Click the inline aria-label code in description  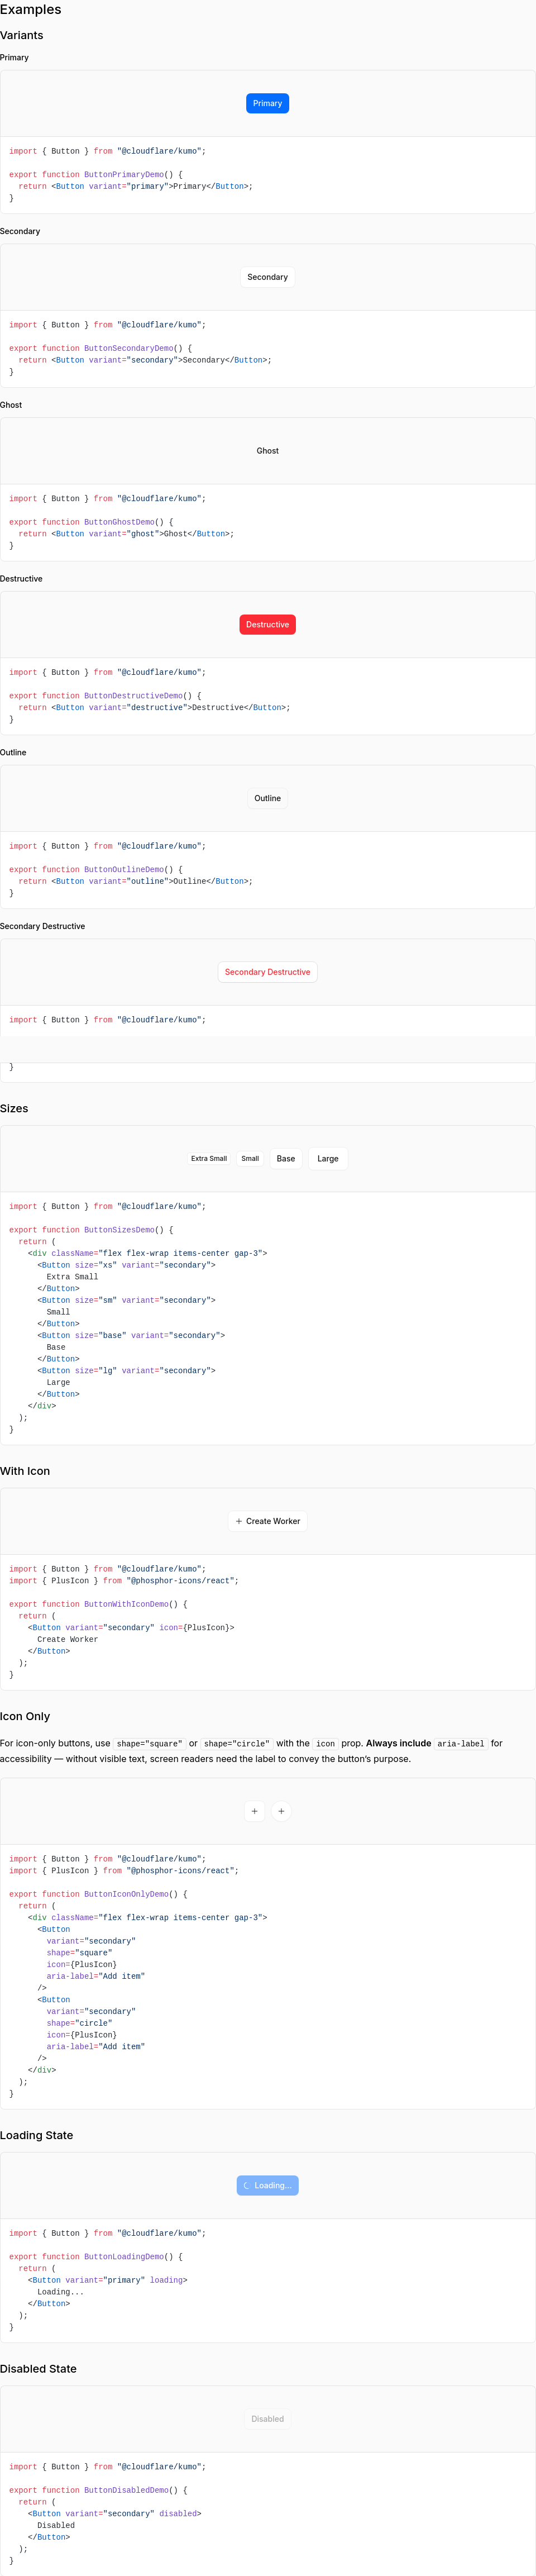(x=461, y=1743)
